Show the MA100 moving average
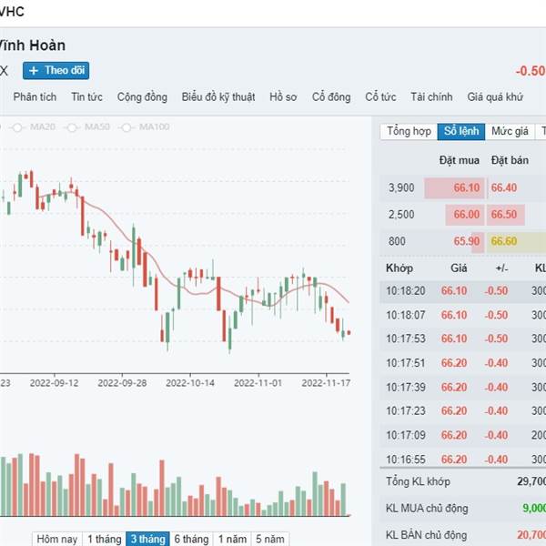This screenshot has width=546, height=546. tap(148, 126)
